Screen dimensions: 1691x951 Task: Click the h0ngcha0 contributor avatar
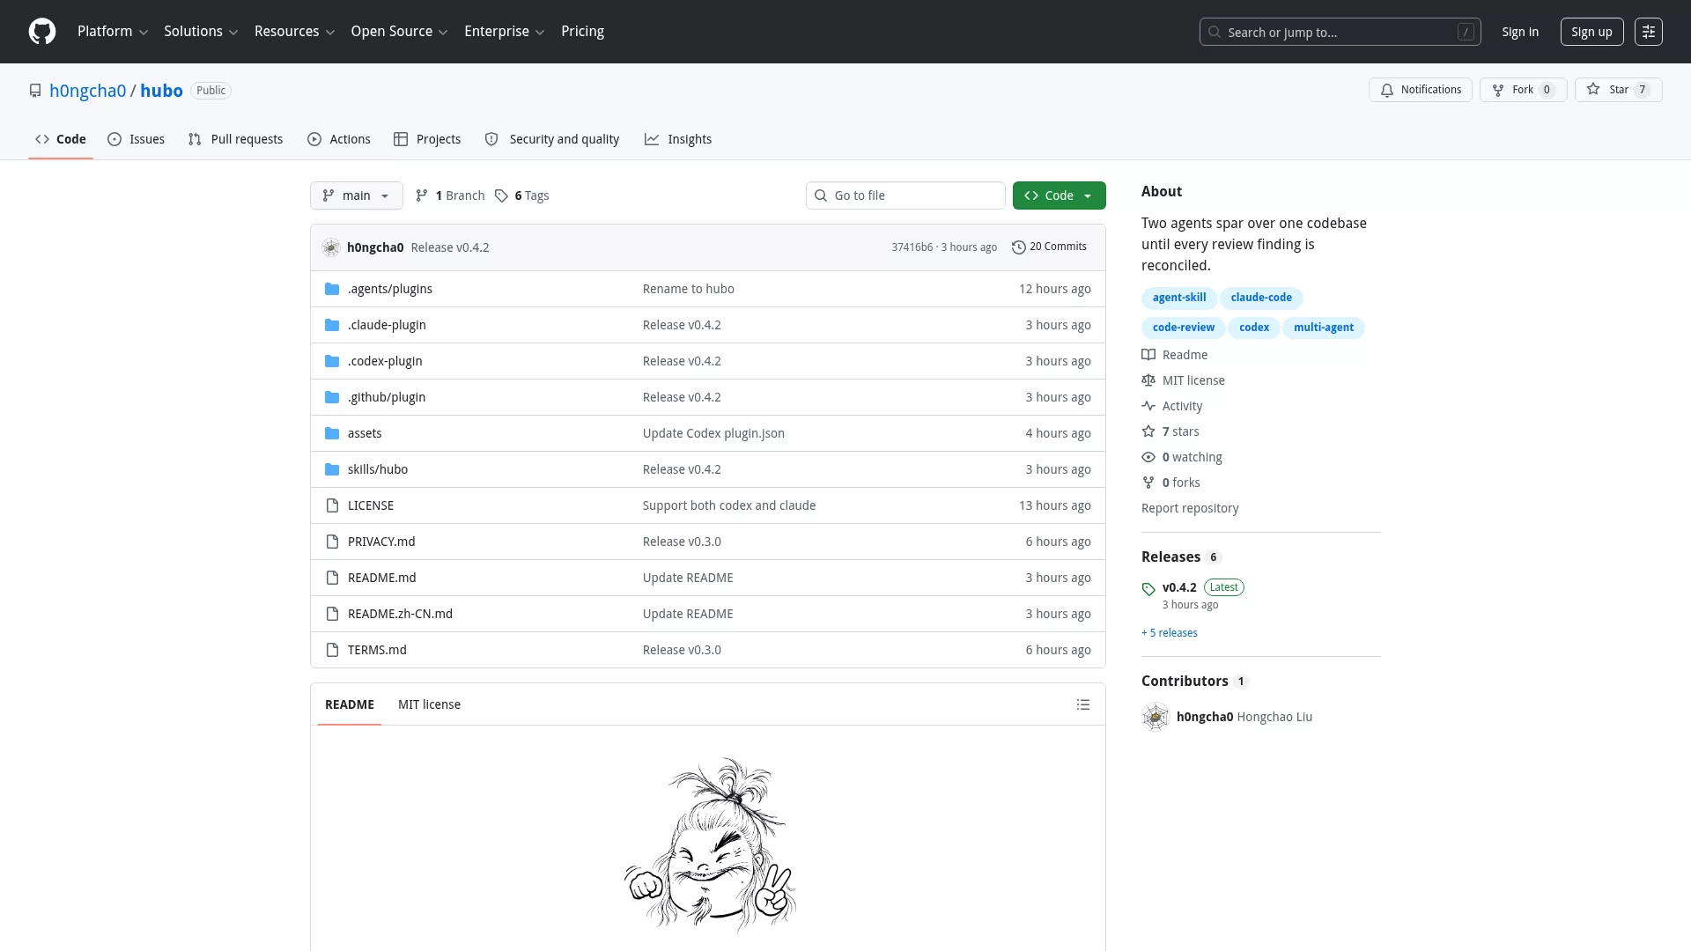coord(1156,717)
